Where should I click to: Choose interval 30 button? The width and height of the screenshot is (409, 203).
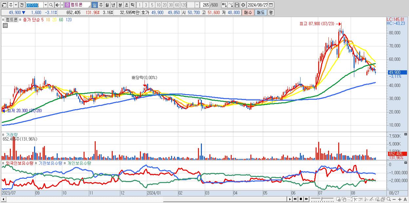click(x=171, y=5)
